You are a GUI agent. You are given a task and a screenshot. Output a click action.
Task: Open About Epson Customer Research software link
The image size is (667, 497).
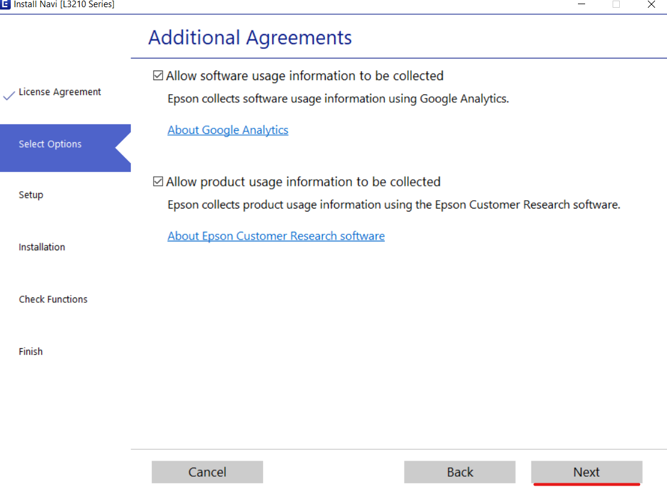pos(276,236)
